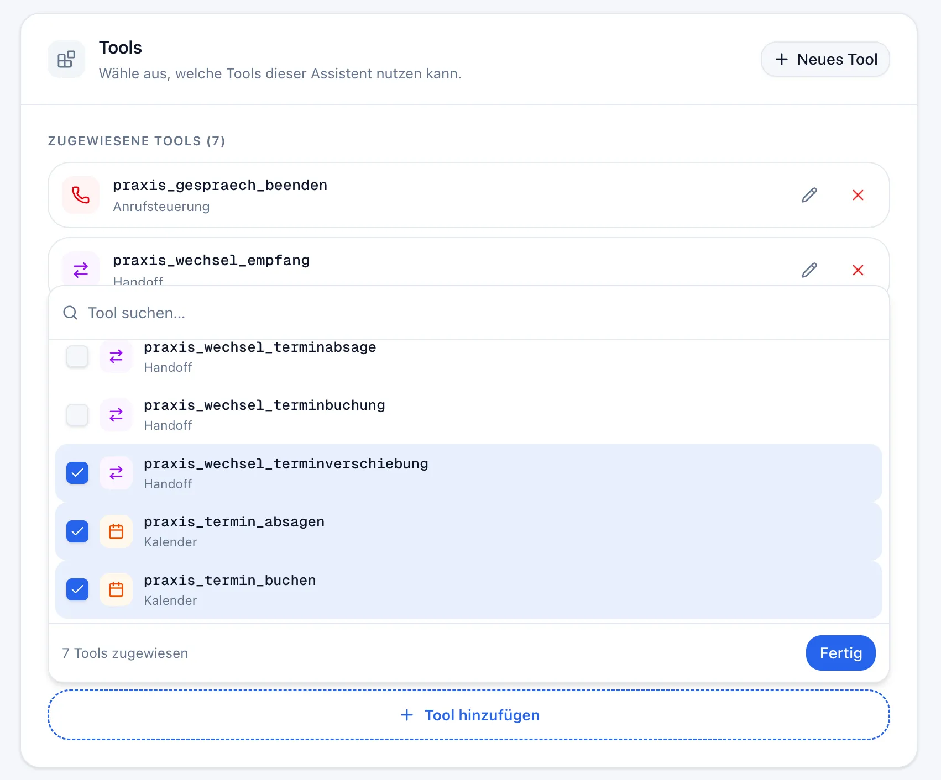Edit praxis_wechsel_empfang with the pencil icon
Screen dimensions: 941x780
pyautogui.click(x=809, y=270)
